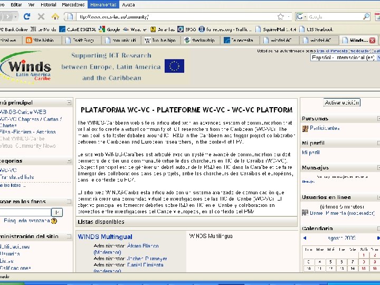This screenshot has width=380, height=285.
Task: Click the forum search go button
Action: [x=57, y=212]
